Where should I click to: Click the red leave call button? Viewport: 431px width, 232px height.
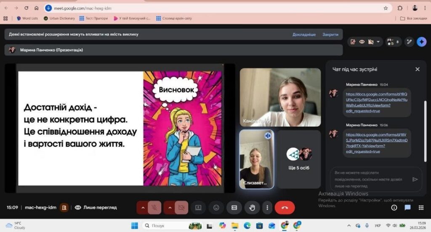click(x=285, y=207)
